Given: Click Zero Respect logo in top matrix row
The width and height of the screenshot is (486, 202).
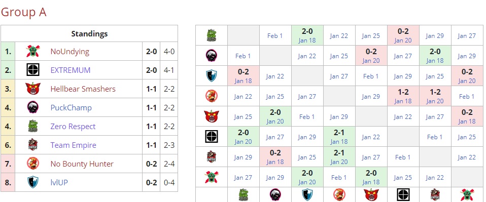Looking at the screenshot, I should coord(212,35).
